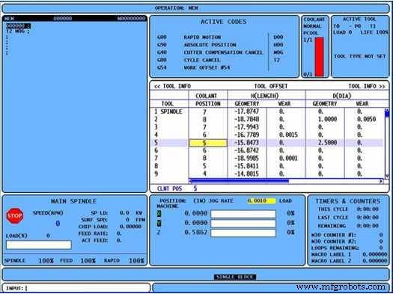393x294 pixels.
Task: Select the FEED 100% override readout
Action: pyautogui.click(x=78, y=260)
